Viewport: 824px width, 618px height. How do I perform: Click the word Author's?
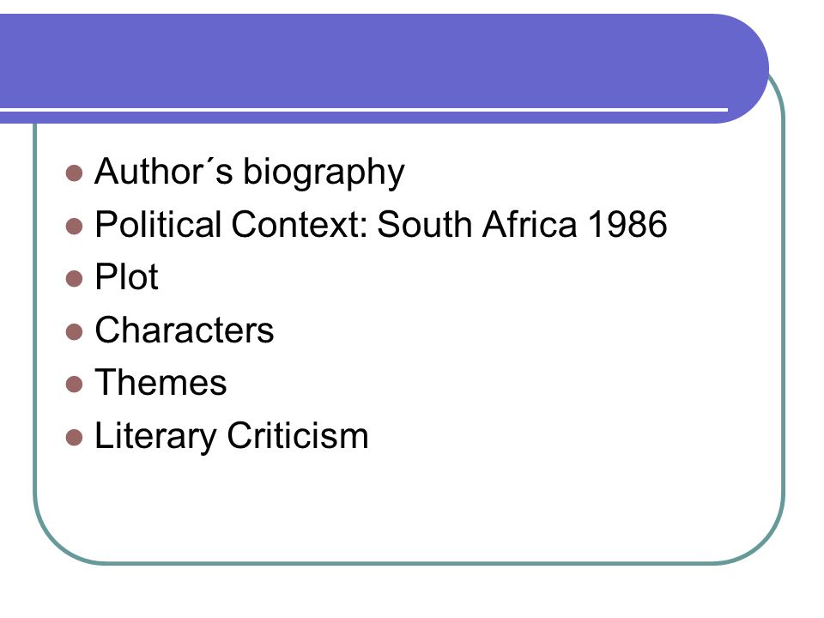pyautogui.click(x=163, y=172)
